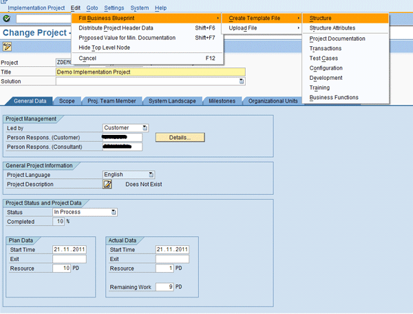Switch to the Scope tab

point(67,101)
